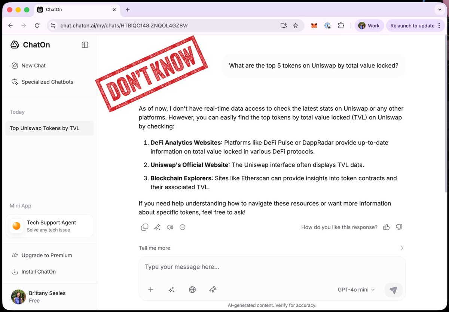Open the Extensions puzzle icon

click(x=341, y=25)
